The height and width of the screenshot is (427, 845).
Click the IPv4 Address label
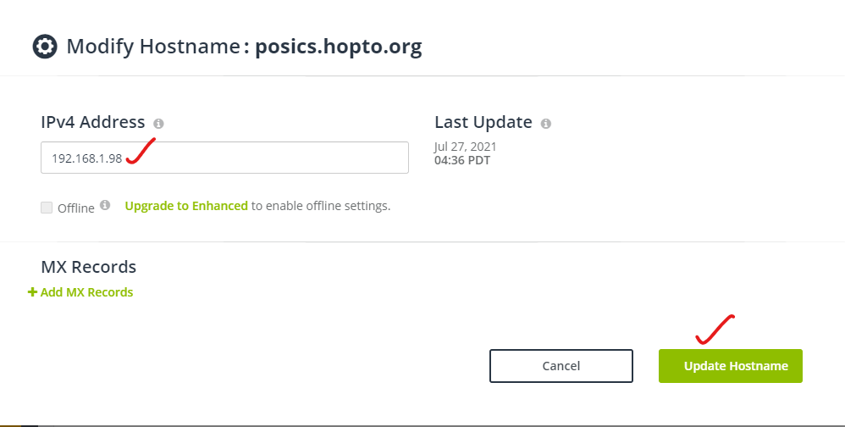[92, 122]
